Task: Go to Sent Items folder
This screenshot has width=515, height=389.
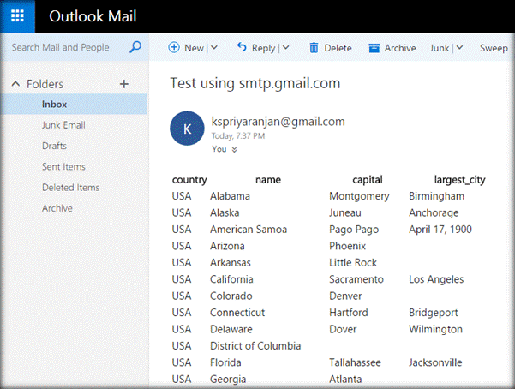Action: (63, 166)
